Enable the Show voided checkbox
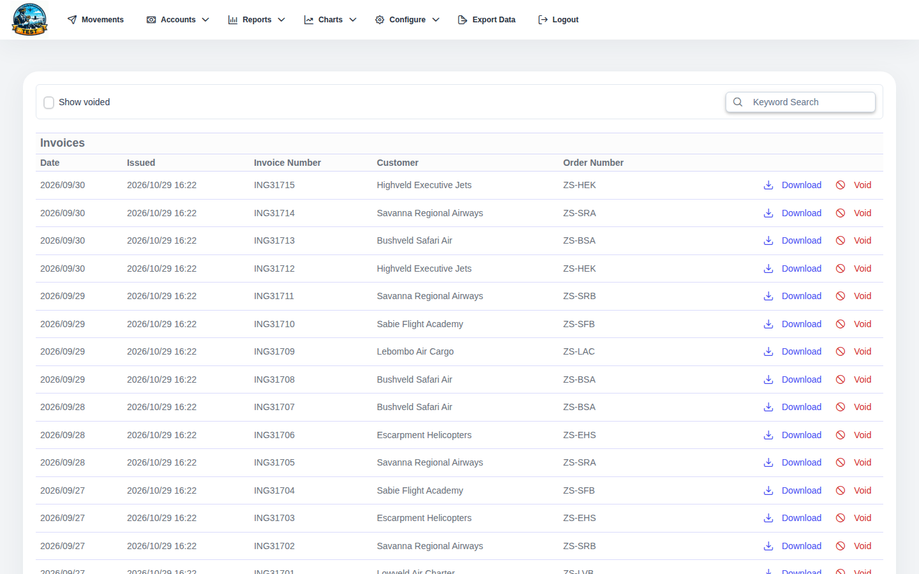Screen dimensions: 919x574 coord(49,103)
